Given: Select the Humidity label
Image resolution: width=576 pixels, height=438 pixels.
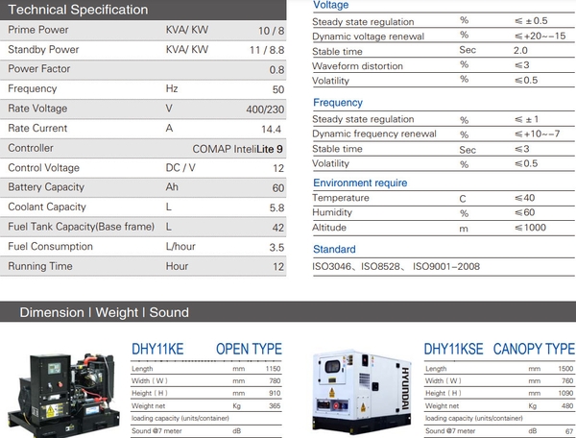Looking at the screenshot, I should point(332,212).
